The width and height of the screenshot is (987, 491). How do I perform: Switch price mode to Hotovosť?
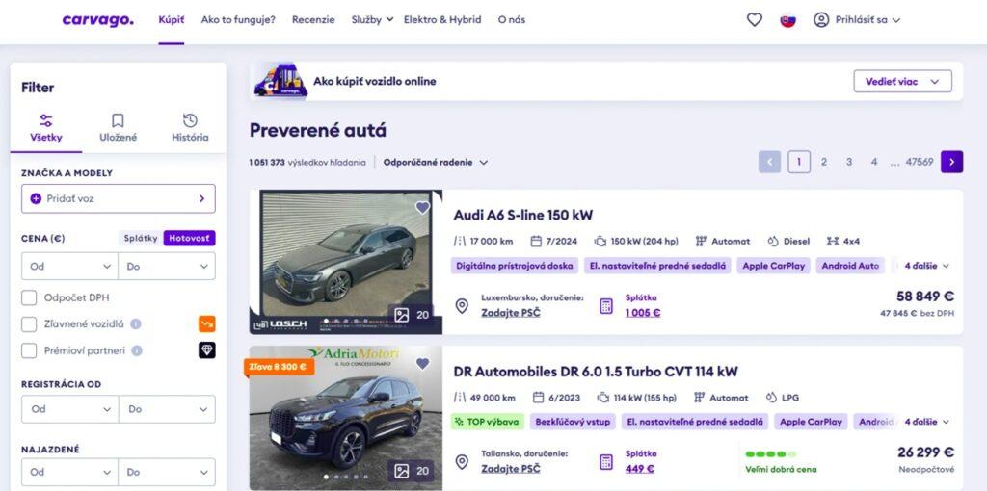tap(190, 239)
